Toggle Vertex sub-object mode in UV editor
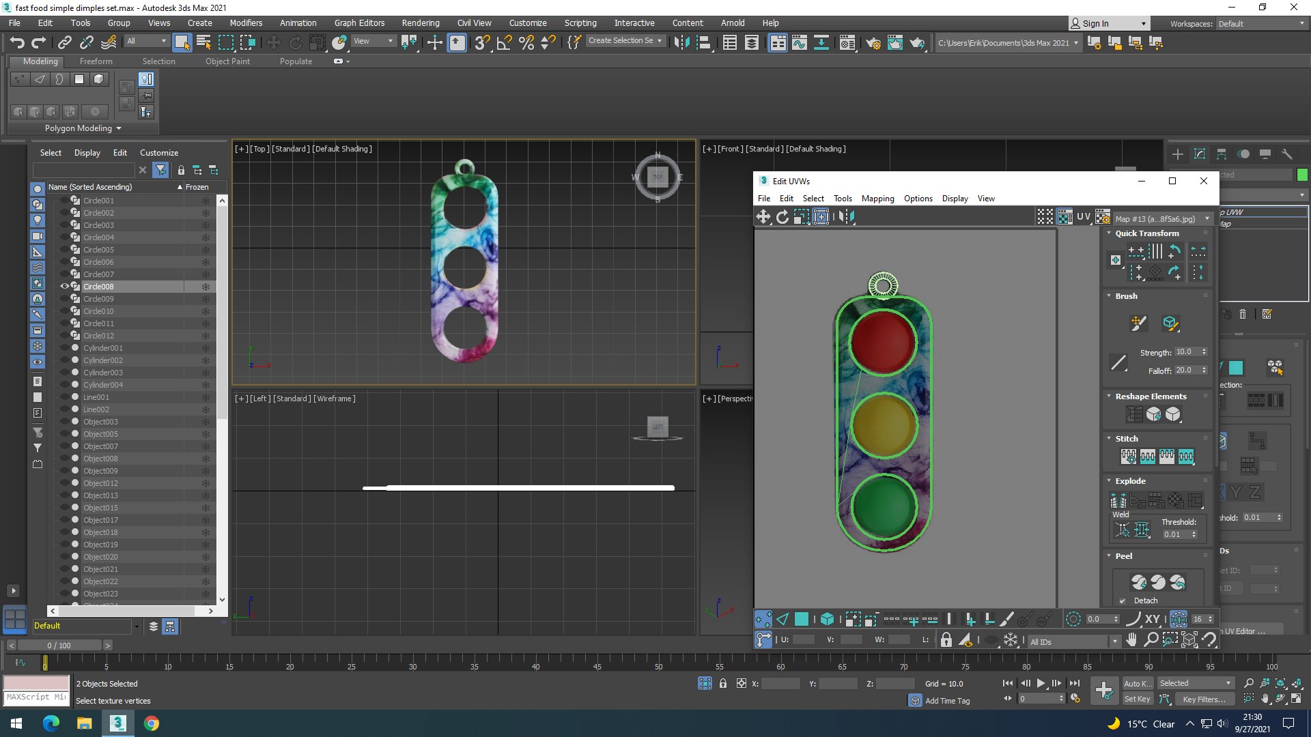The height and width of the screenshot is (737, 1311). 763,619
